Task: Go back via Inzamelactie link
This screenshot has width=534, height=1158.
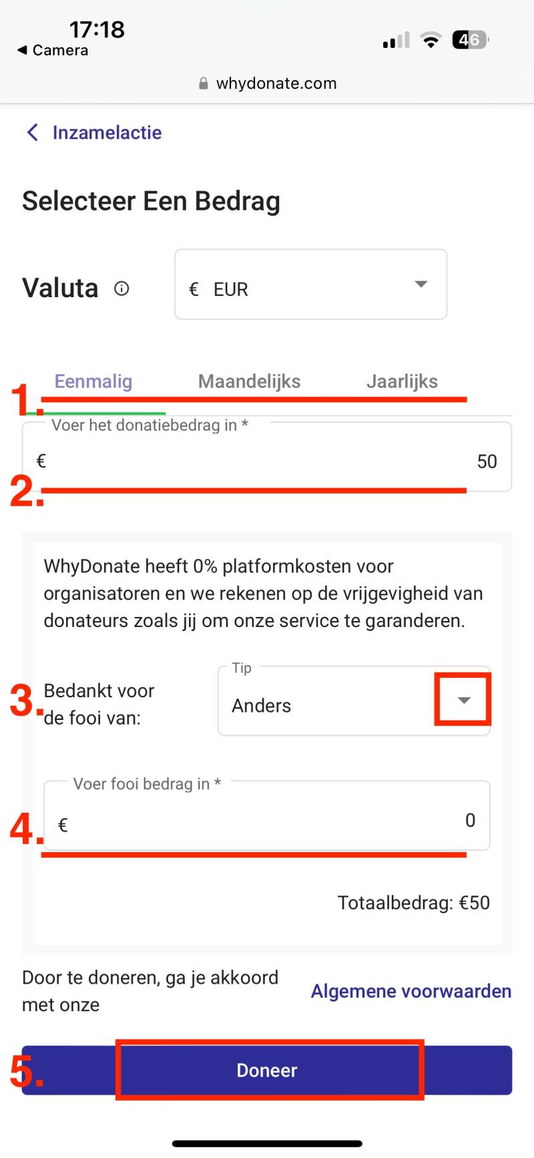Action: pos(107,132)
